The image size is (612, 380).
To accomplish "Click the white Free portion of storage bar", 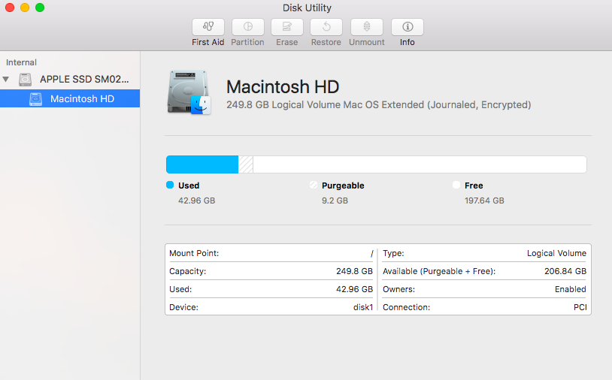I will coord(420,164).
